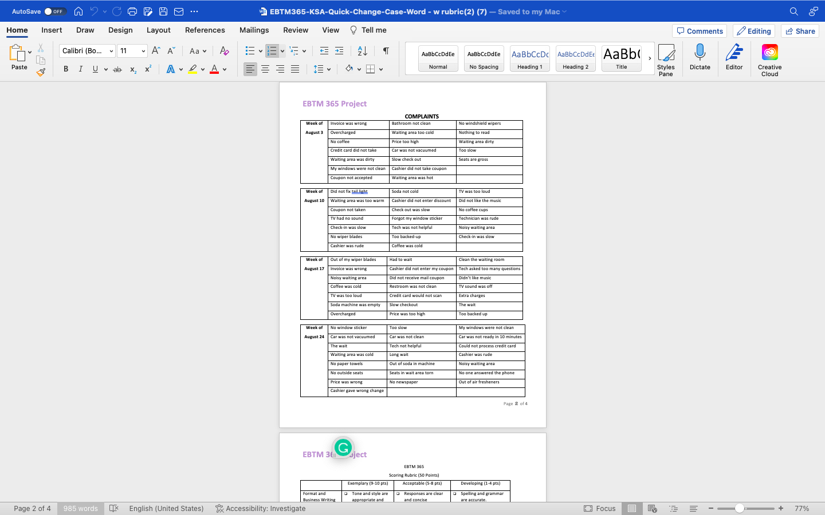Toggle bold formatting

click(66, 69)
